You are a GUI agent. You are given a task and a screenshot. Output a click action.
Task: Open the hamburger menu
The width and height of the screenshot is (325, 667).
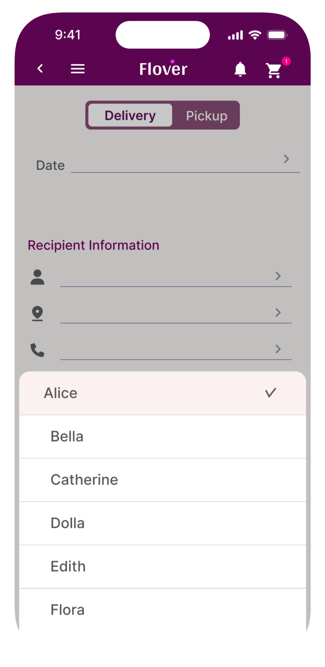click(78, 69)
